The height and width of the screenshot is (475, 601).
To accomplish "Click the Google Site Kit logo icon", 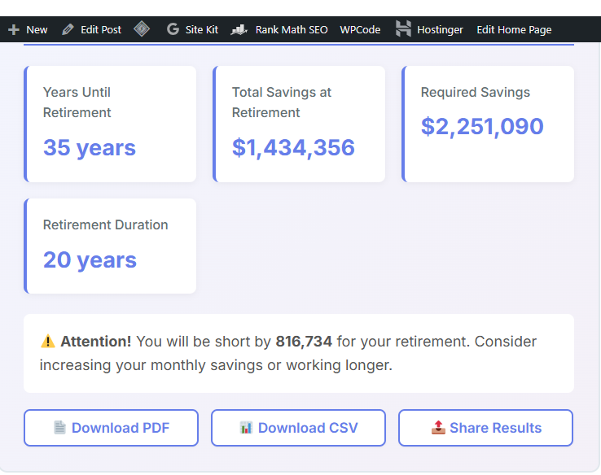I will pos(173,30).
